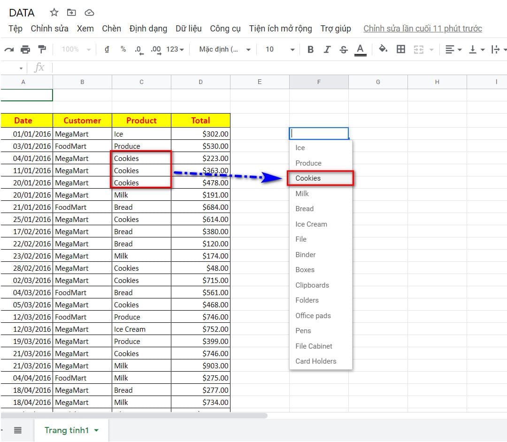The width and height of the screenshot is (507, 442).
Task: Open the fill color picker
Action: (383, 49)
